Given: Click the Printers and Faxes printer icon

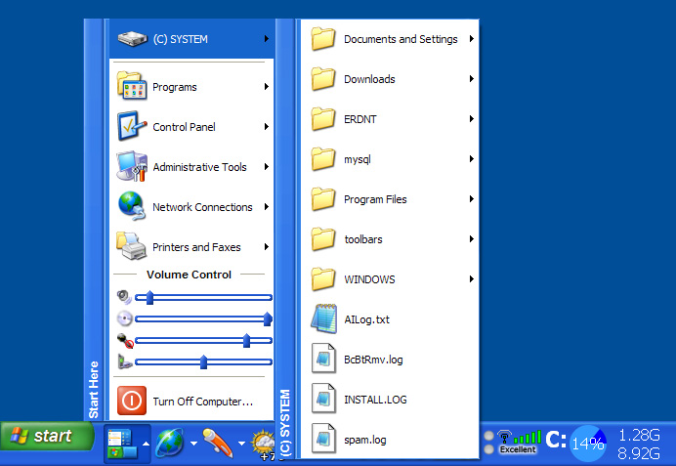Looking at the screenshot, I should (132, 246).
